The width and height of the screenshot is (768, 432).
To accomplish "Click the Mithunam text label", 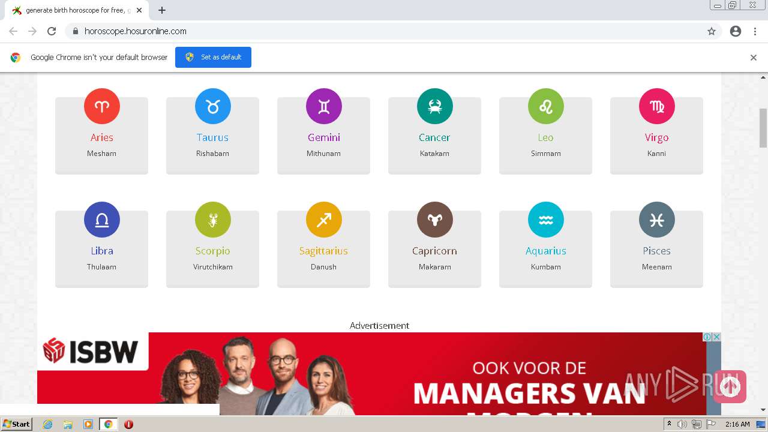I will pos(324,154).
